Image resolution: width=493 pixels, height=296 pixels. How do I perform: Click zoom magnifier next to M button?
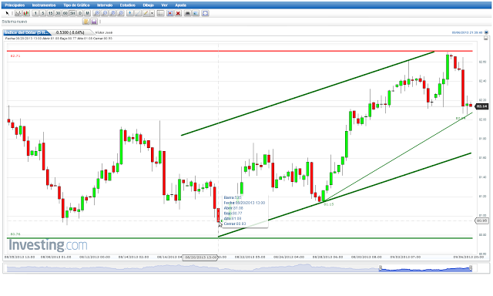click(97, 13)
